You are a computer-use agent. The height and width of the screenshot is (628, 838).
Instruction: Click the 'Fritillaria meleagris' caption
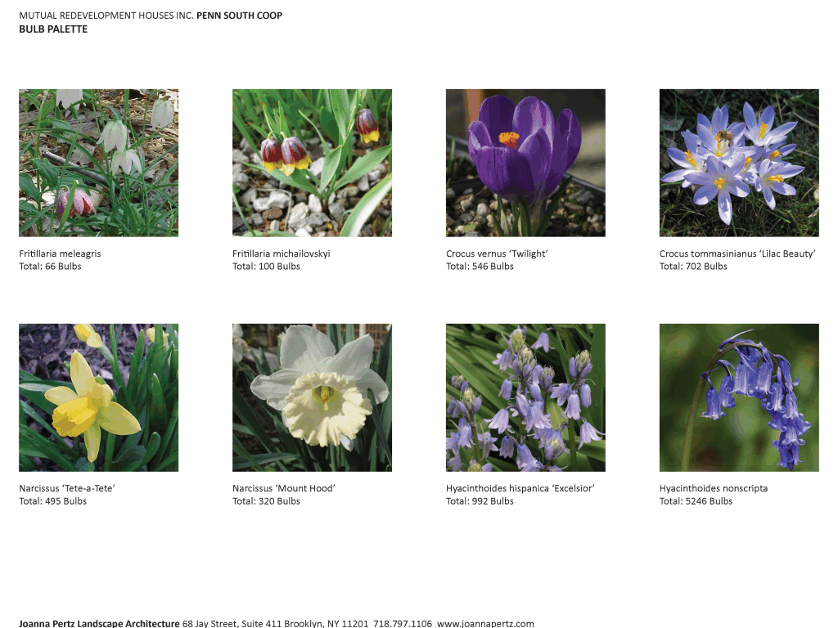point(60,253)
